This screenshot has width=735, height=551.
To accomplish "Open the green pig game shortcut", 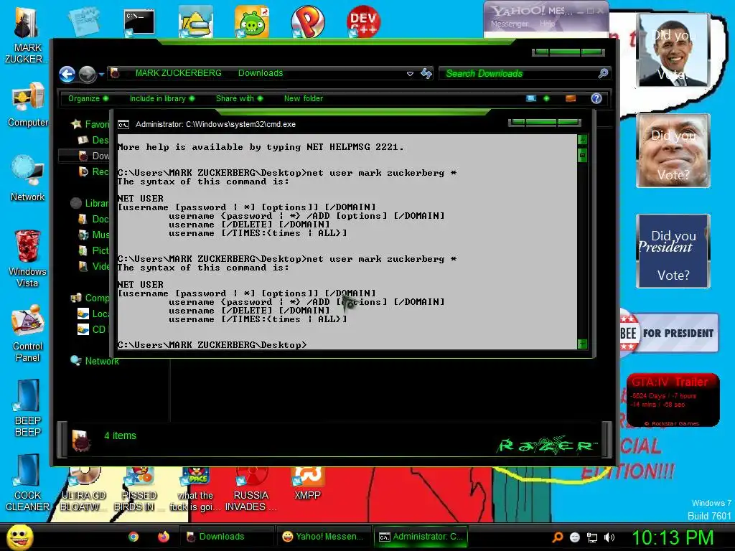I will [252, 22].
